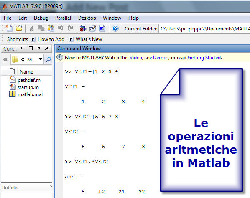The height and width of the screenshot is (198, 250).
Task: Click the How to Add shortcut icon
Action: coord(33,39)
